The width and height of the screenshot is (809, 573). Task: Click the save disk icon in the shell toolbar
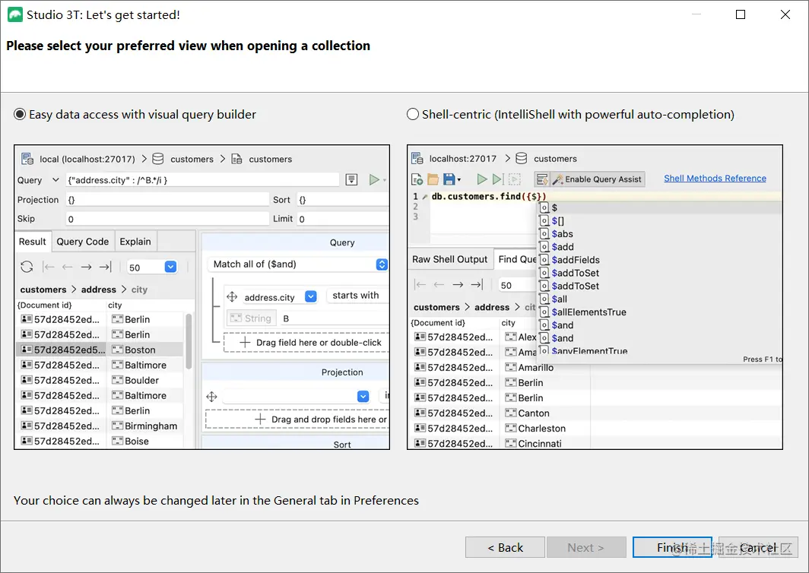point(449,179)
